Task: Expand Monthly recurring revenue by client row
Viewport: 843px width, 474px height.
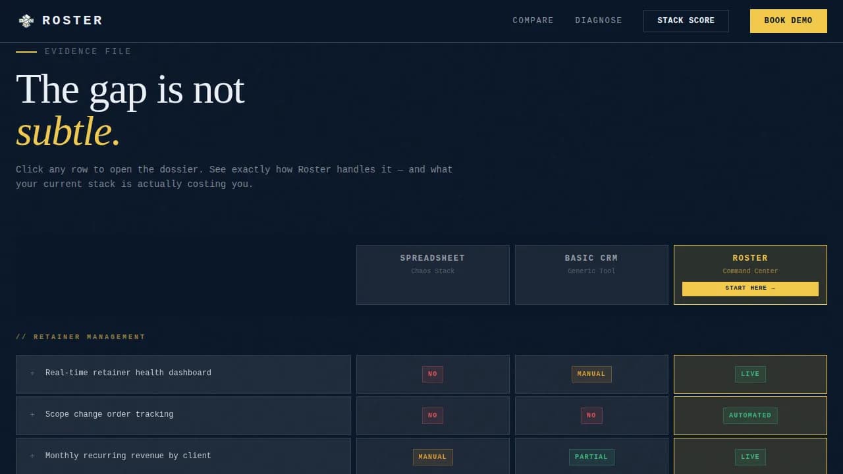Action: [183, 456]
